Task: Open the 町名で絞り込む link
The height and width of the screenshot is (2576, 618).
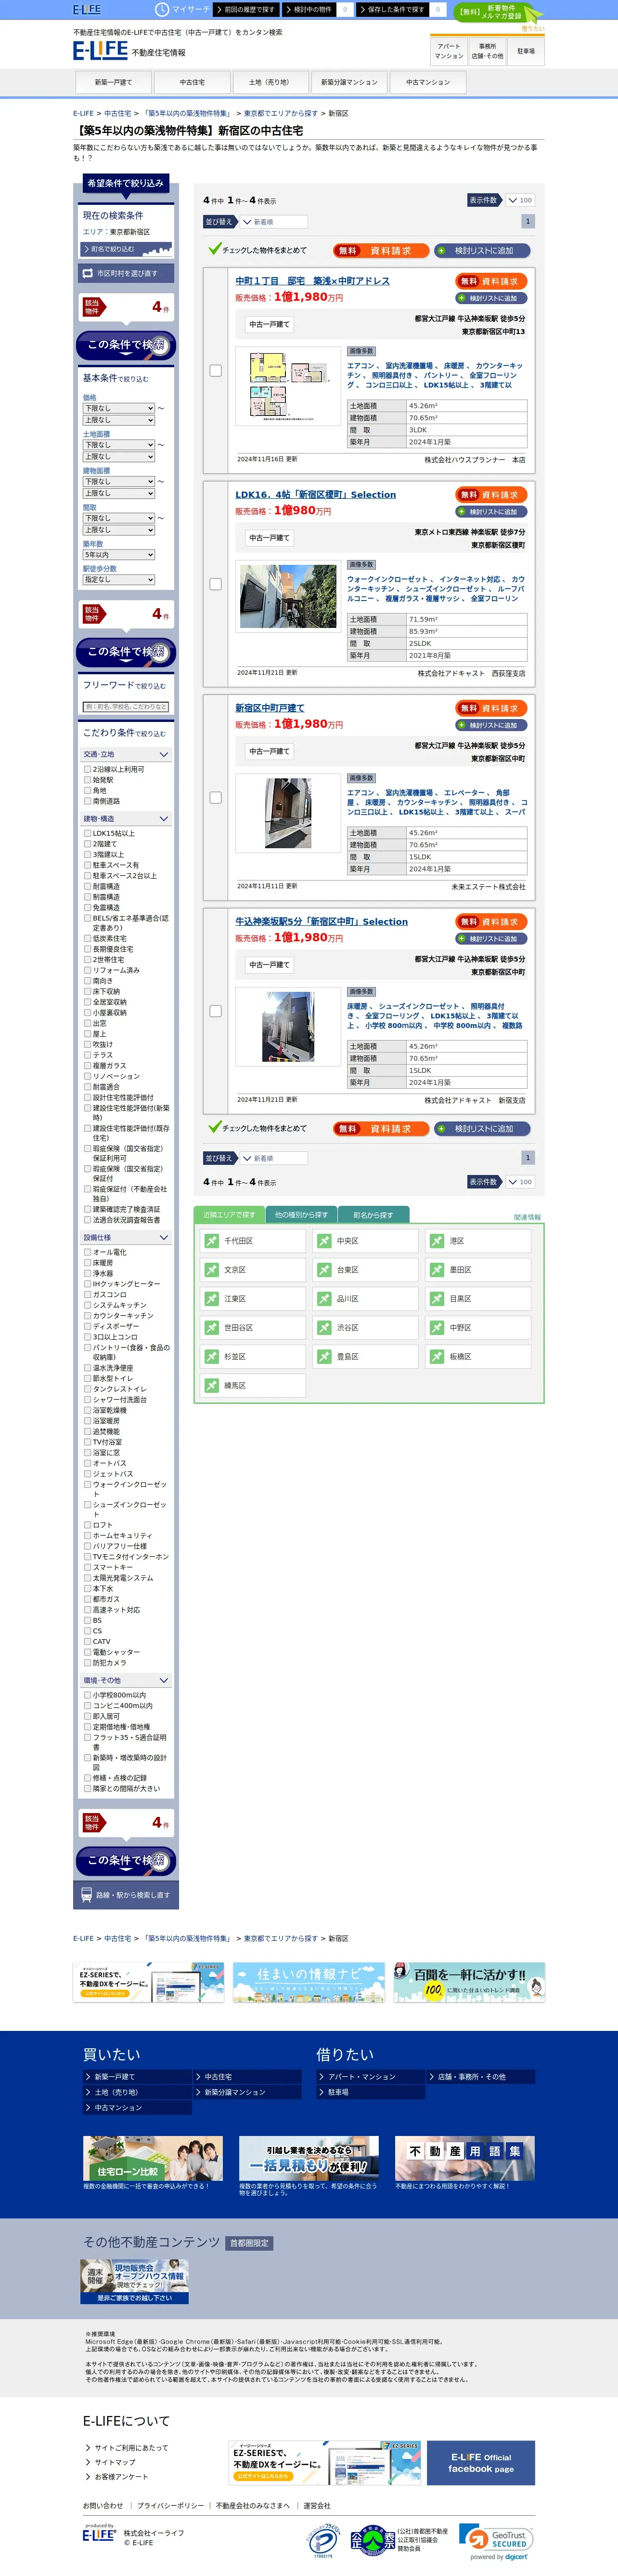Action: coord(126,248)
